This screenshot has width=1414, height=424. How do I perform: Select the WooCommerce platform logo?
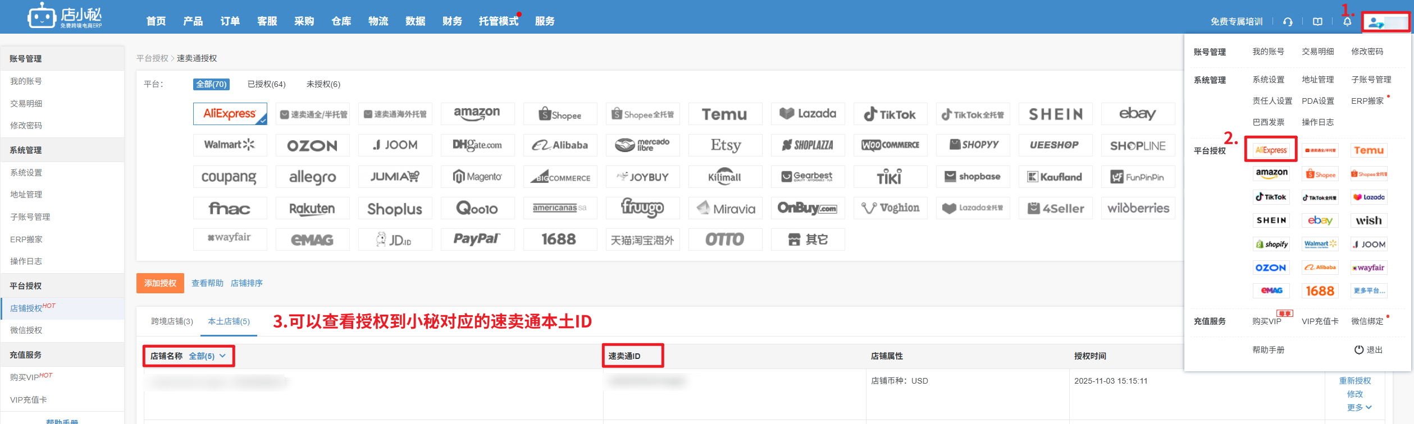(890, 145)
